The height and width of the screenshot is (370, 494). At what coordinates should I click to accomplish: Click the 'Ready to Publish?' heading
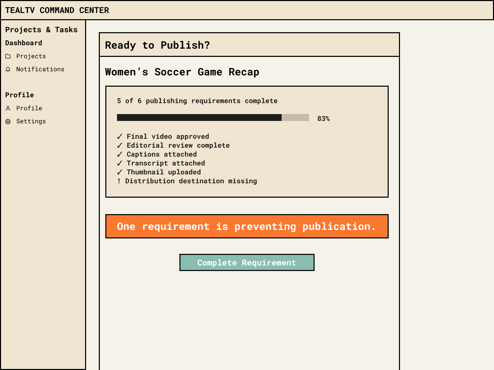click(x=157, y=45)
